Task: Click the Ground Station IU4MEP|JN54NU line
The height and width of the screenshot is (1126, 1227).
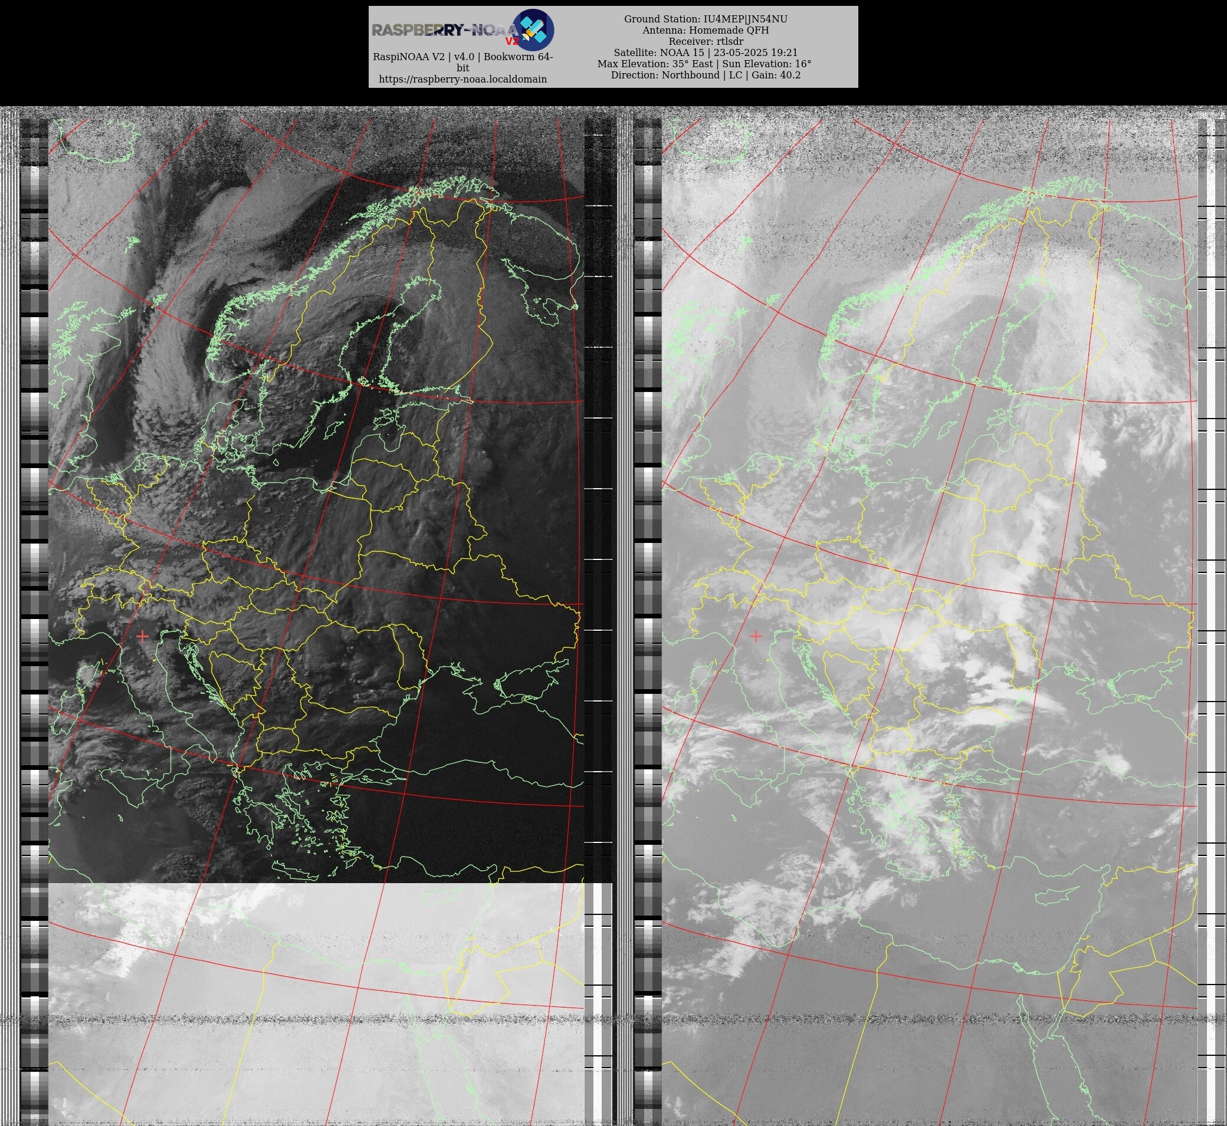Action: pos(706,19)
